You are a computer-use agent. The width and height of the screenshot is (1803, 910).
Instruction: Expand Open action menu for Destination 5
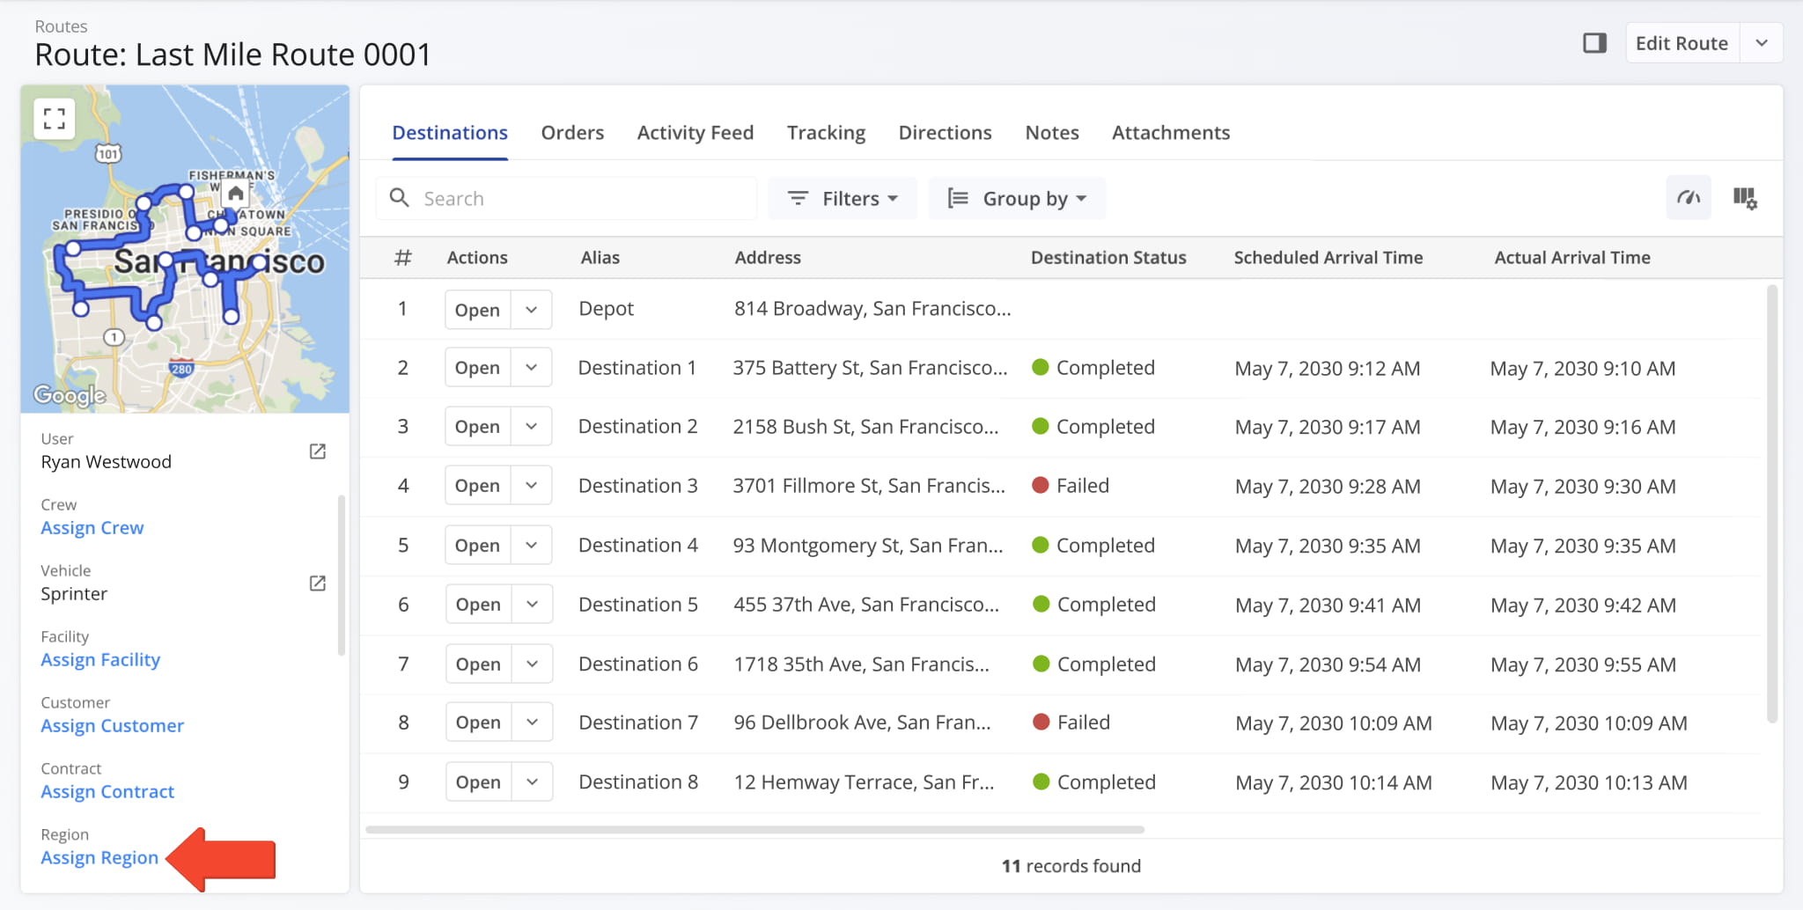[532, 605]
